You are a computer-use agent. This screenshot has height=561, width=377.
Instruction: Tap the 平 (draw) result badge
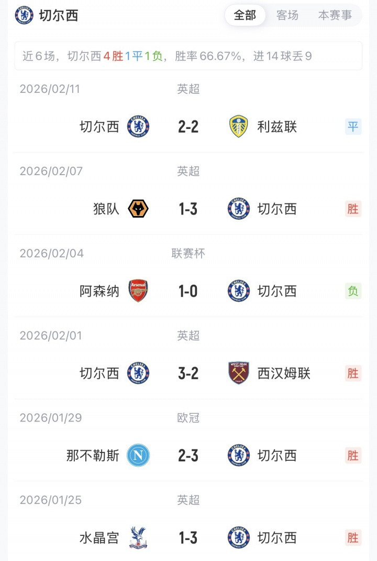coord(353,126)
